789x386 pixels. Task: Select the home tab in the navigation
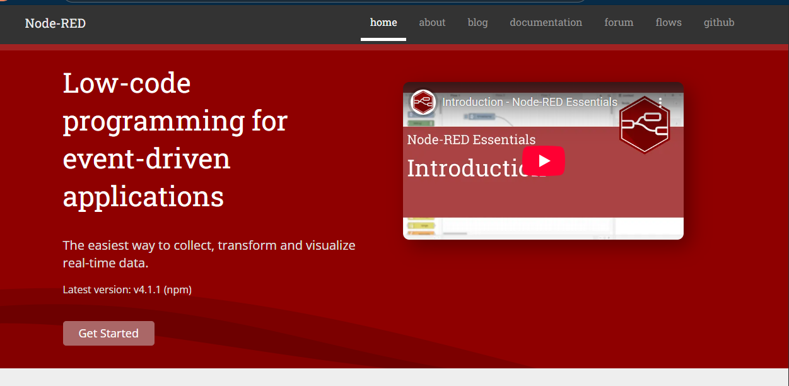click(x=383, y=22)
